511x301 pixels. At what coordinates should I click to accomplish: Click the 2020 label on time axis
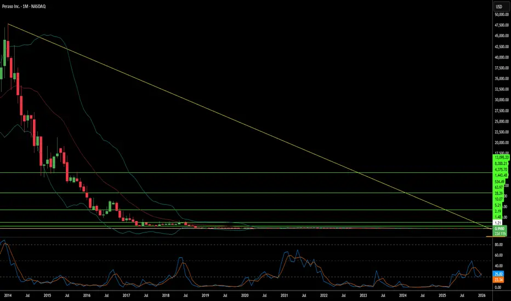point(245,296)
